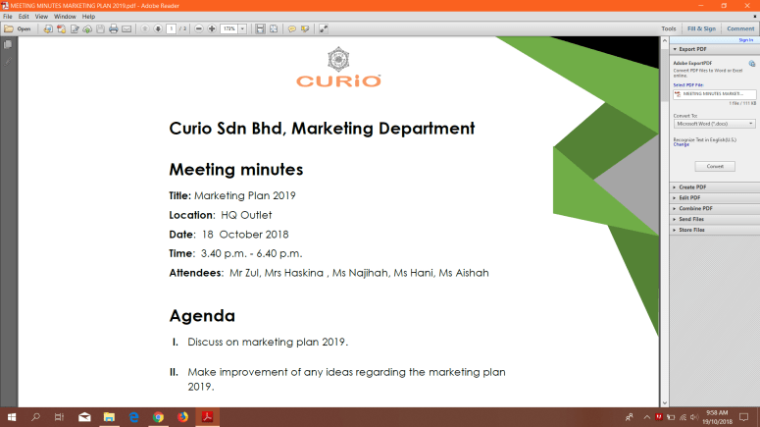Expand the Combine PDF section
This screenshot has height=427, width=760.
point(715,209)
